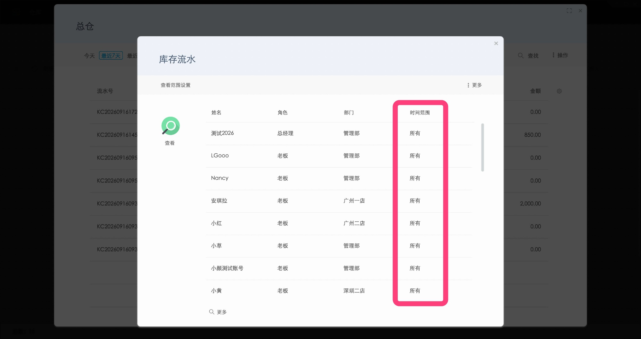Click the 更多 search link below the table
641x339 pixels.
pyautogui.click(x=218, y=312)
